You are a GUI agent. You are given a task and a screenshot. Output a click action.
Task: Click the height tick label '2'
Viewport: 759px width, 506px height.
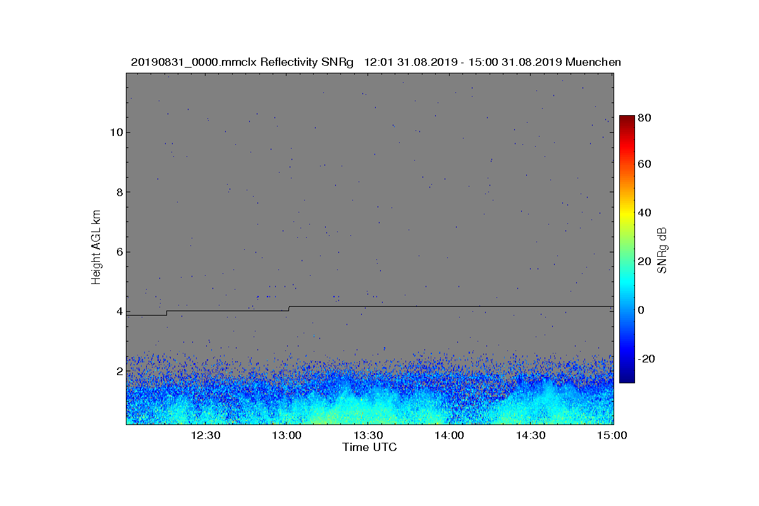click(x=119, y=371)
